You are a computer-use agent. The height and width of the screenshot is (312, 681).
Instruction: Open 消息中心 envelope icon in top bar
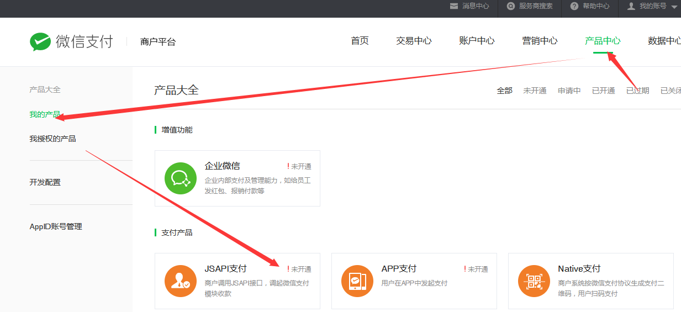pos(454,6)
